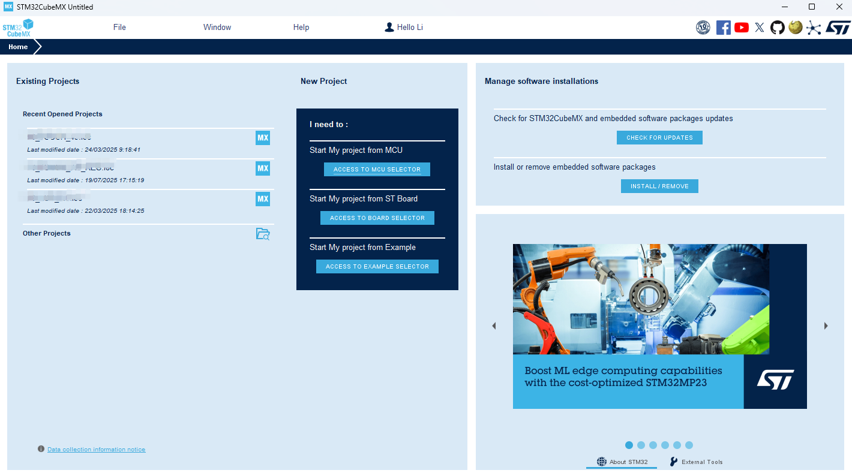Click INSTALL / REMOVE button
Image resolution: width=852 pixels, height=476 pixels.
659,186
